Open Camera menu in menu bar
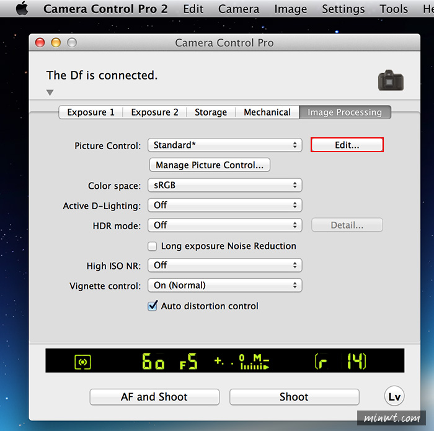Image resolution: width=434 pixels, height=431 pixels. pyautogui.click(x=239, y=9)
